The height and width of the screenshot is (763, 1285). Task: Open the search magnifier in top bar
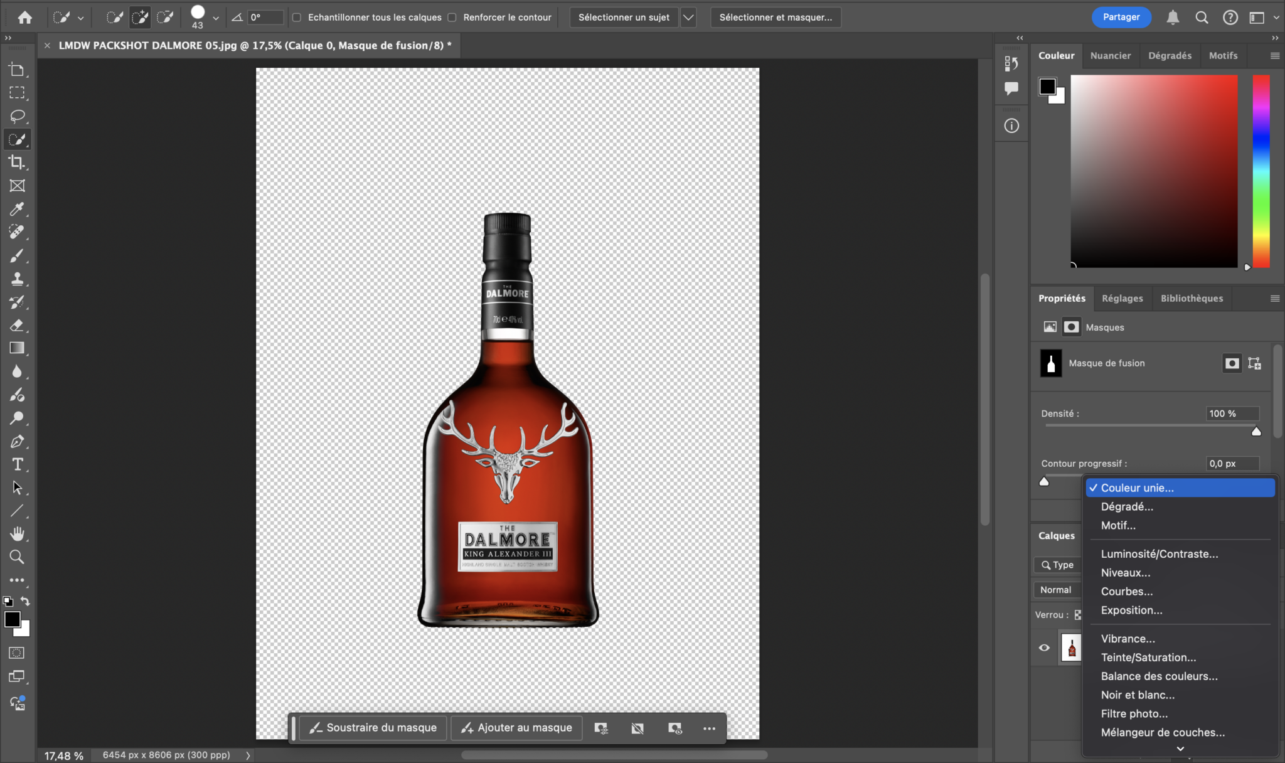(x=1202, y=18)
